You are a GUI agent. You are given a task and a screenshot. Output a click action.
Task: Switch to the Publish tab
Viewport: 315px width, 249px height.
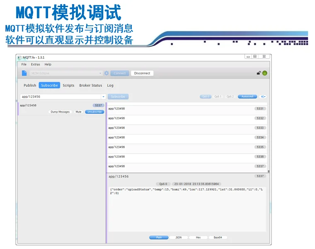click(30, 85)
